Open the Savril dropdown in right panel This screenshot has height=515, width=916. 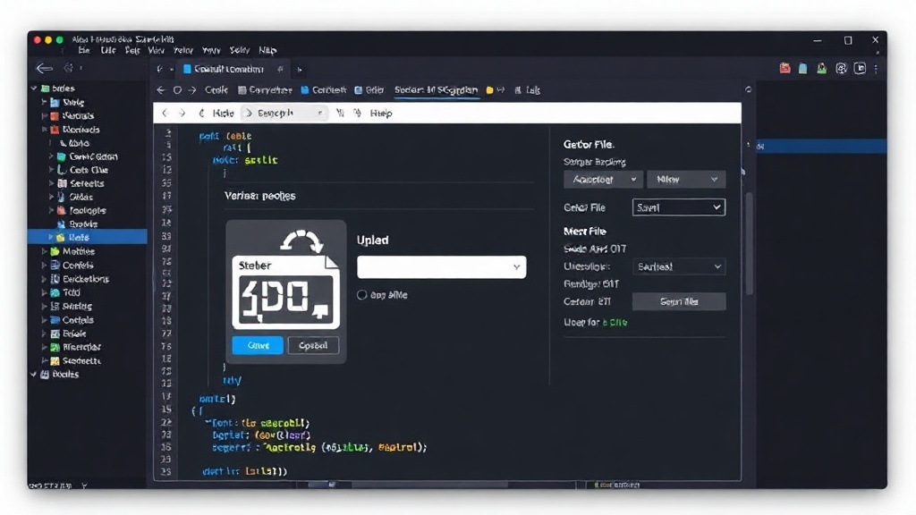(678, 207)
